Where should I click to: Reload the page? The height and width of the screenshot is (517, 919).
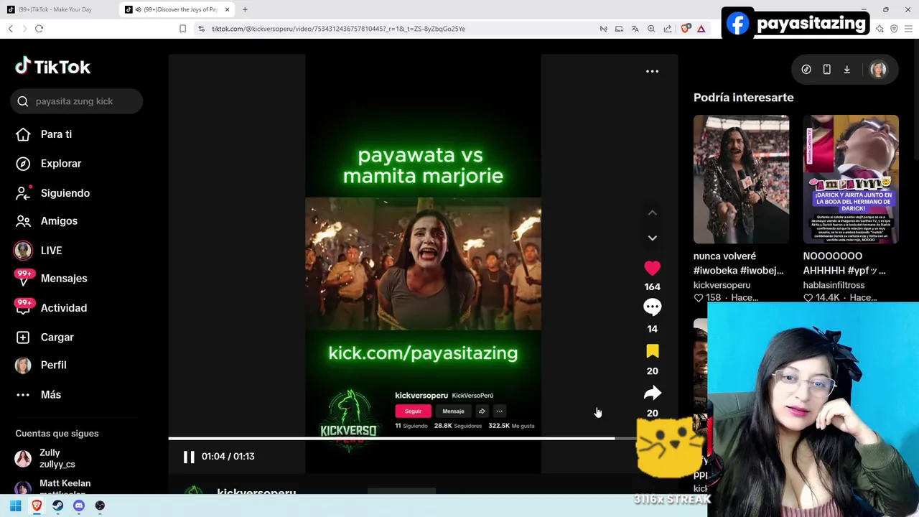pos(39,29)
